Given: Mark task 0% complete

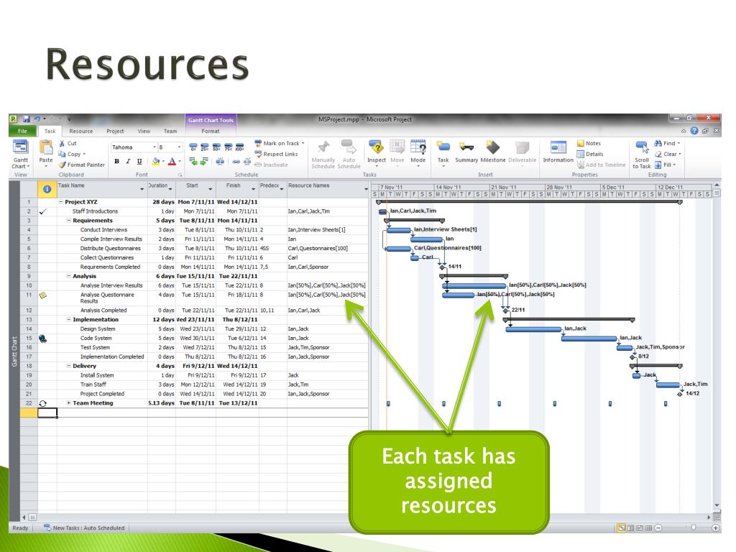Looking at the screenshot, I should (193, 147).
